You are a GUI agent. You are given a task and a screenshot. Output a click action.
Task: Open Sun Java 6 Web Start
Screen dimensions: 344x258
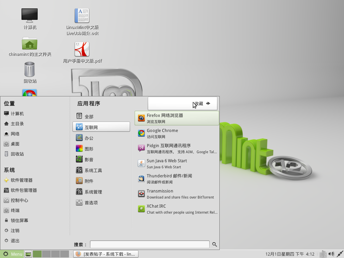177,164
